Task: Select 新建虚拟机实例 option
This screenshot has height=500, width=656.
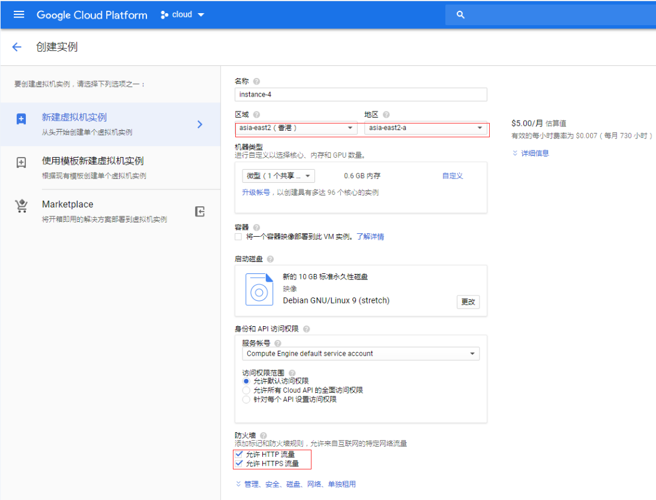Action: (110, 124)
